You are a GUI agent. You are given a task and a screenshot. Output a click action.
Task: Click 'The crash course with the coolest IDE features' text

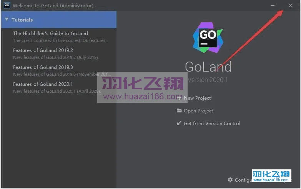(59, 40)
